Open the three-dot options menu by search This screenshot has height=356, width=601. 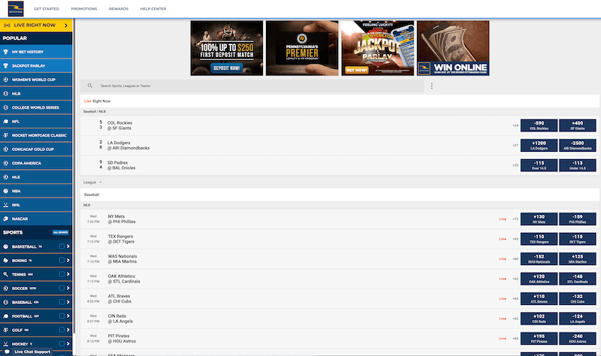431,86
